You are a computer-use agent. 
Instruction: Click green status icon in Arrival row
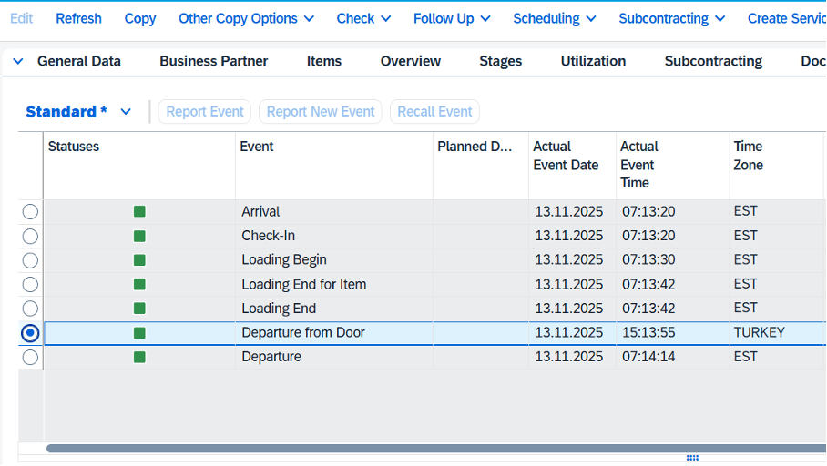(x=139, y=212)
